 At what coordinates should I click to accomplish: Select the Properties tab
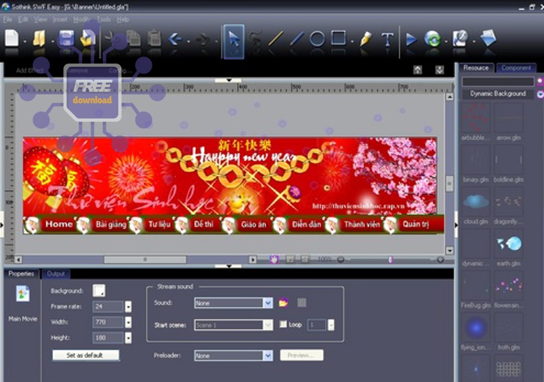(21, 274)
